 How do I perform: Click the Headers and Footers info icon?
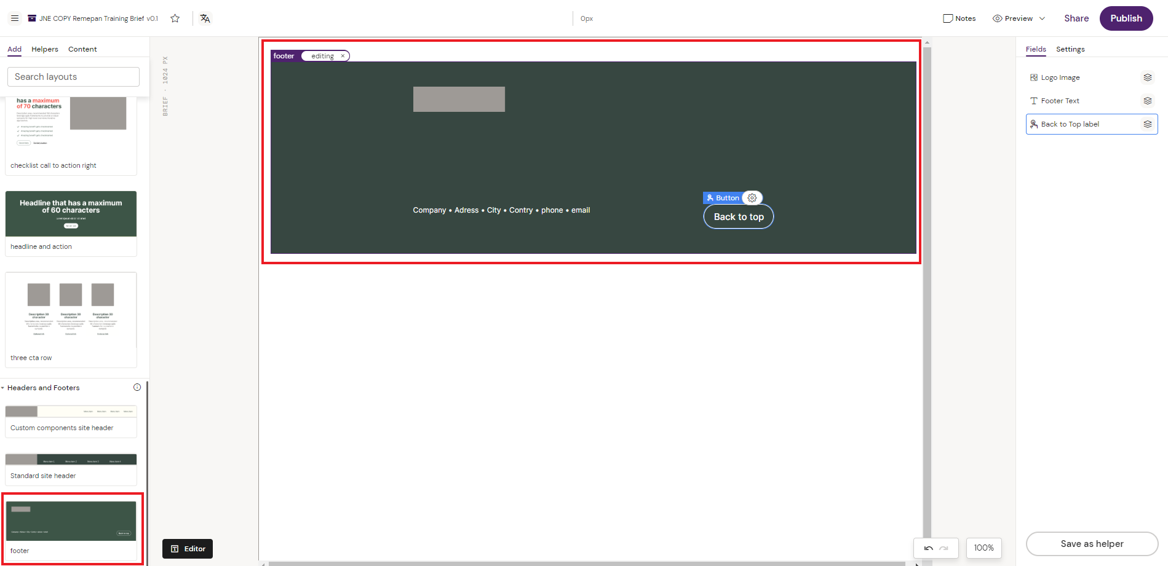pos(137,387)
